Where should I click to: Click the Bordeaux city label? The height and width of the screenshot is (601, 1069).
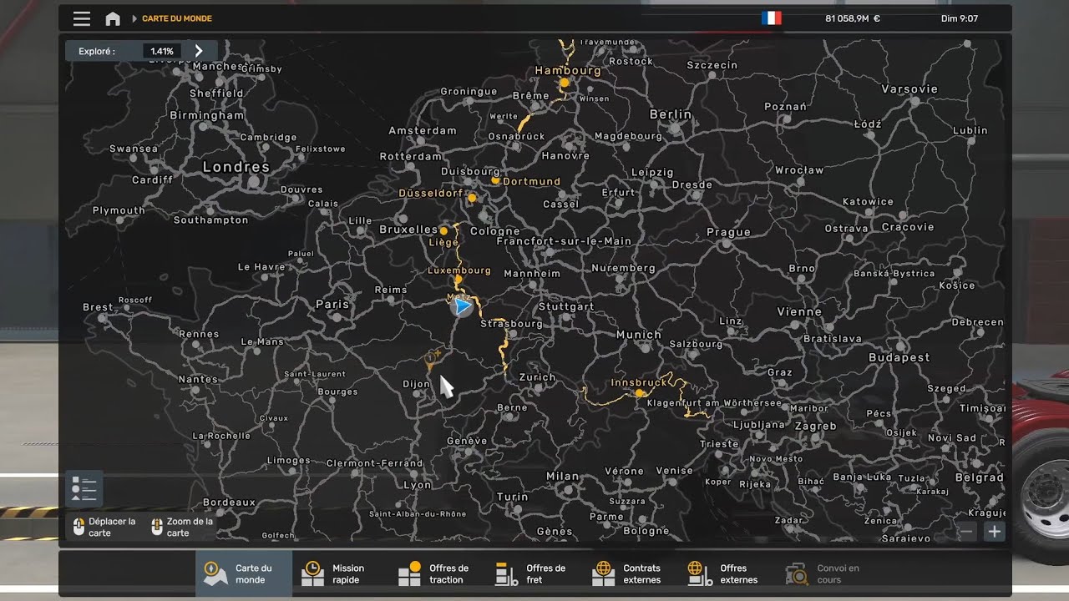click(x=229, y=503)
